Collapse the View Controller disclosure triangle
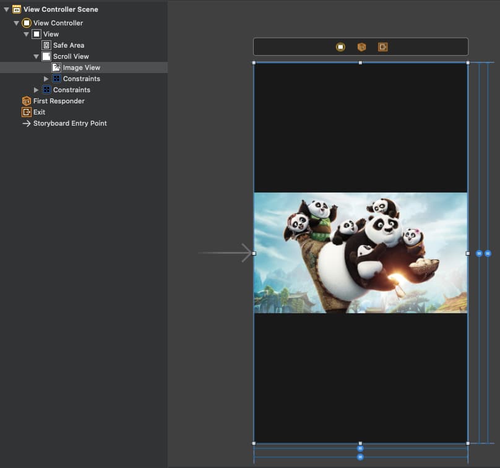Image resolution: width=500 pixels, height=468 pixels. tap(16, 23)
